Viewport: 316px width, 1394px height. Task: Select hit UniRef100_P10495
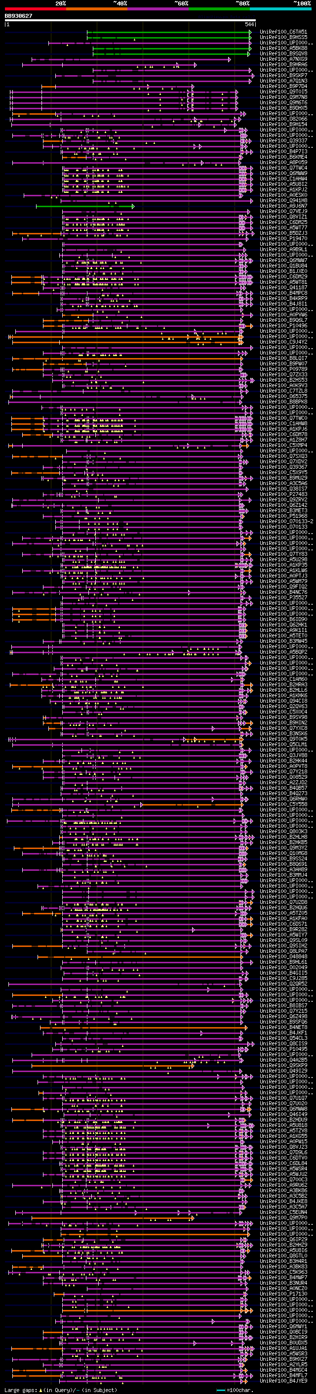click(x=283, y=1049)
